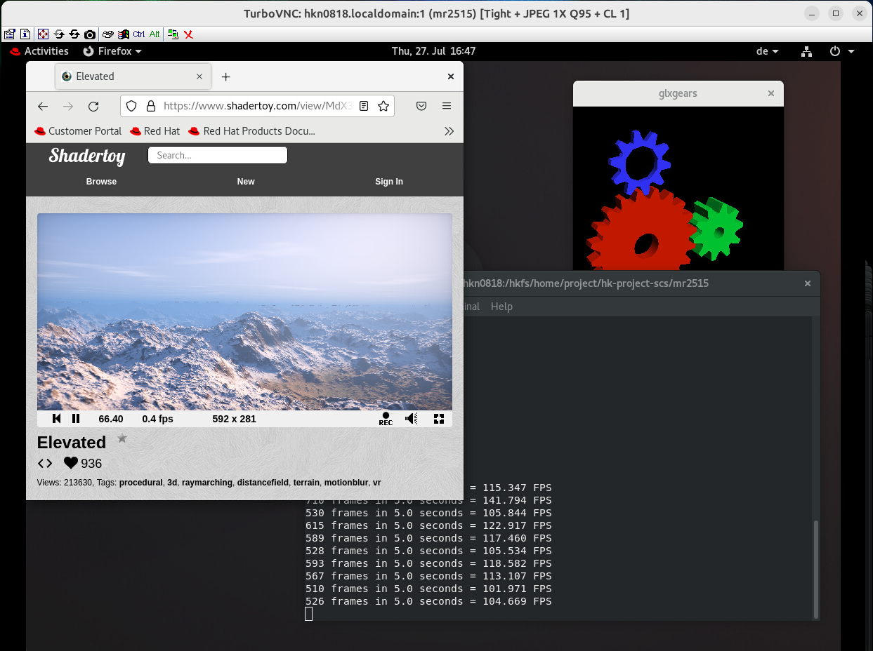Toggle the Ctrl key in TurboVNC toolbar
873x651 pixels.
pyautogui.click(x=139, y=34)
